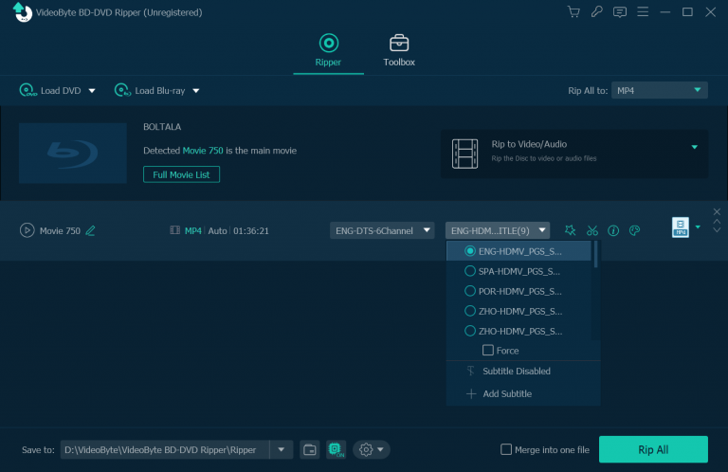728x472 pixels.
Task: Expand the Load Blu-ray dropdown arrow
Action: point(196,90)
